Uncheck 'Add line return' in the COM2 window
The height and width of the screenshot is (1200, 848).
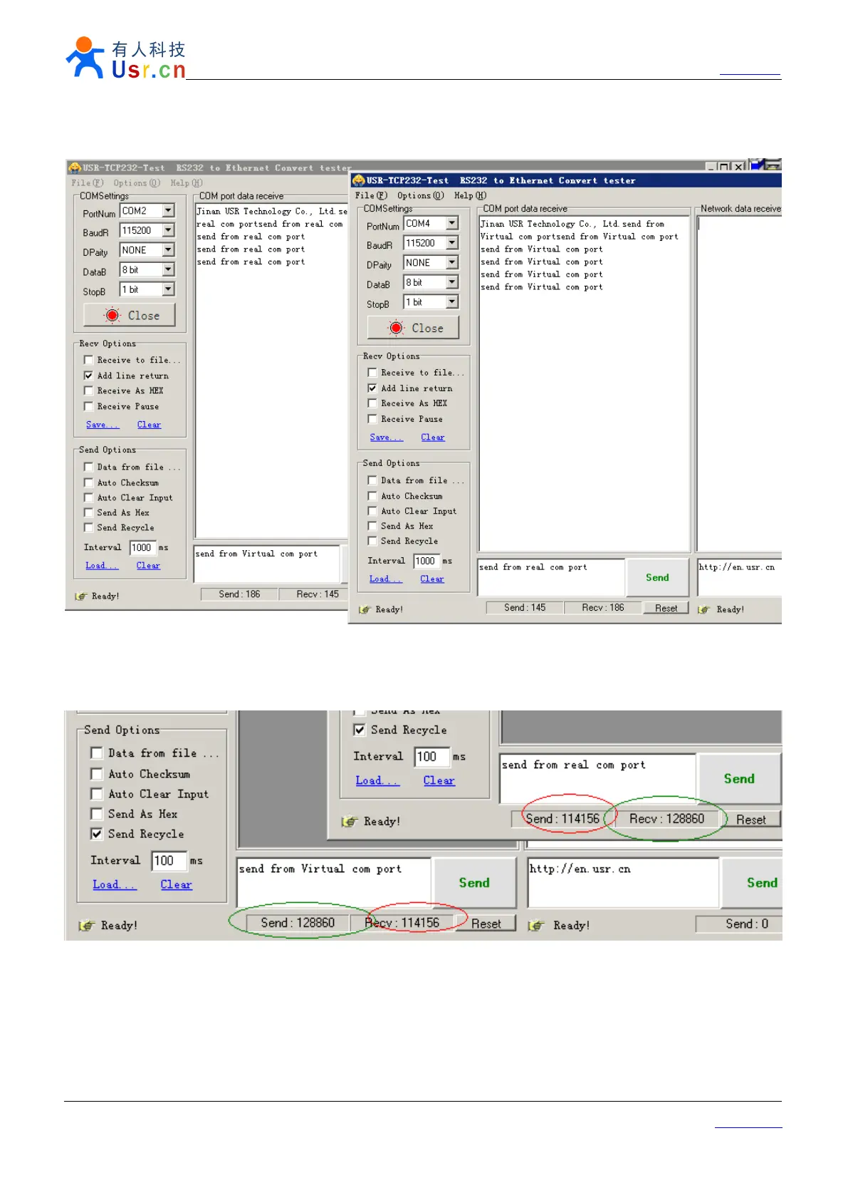click(x=88, y=376)
